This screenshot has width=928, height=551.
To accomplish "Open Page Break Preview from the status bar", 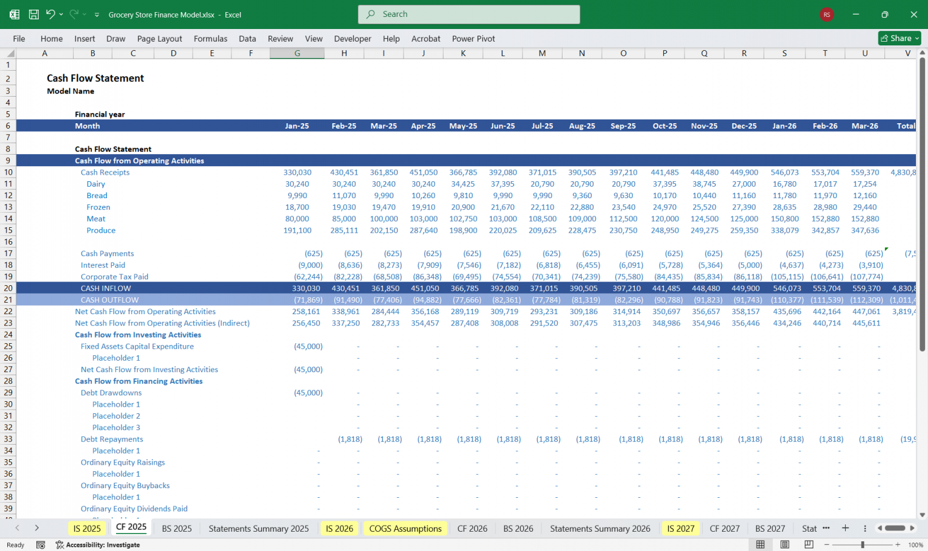I will pos(810,544).
